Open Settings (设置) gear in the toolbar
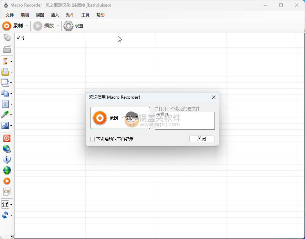 pyautogui.click(x=73, y=26)
